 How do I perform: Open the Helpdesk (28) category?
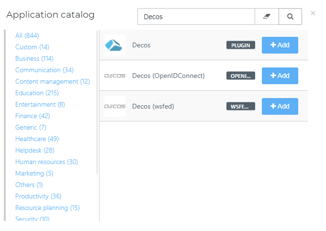35,150
